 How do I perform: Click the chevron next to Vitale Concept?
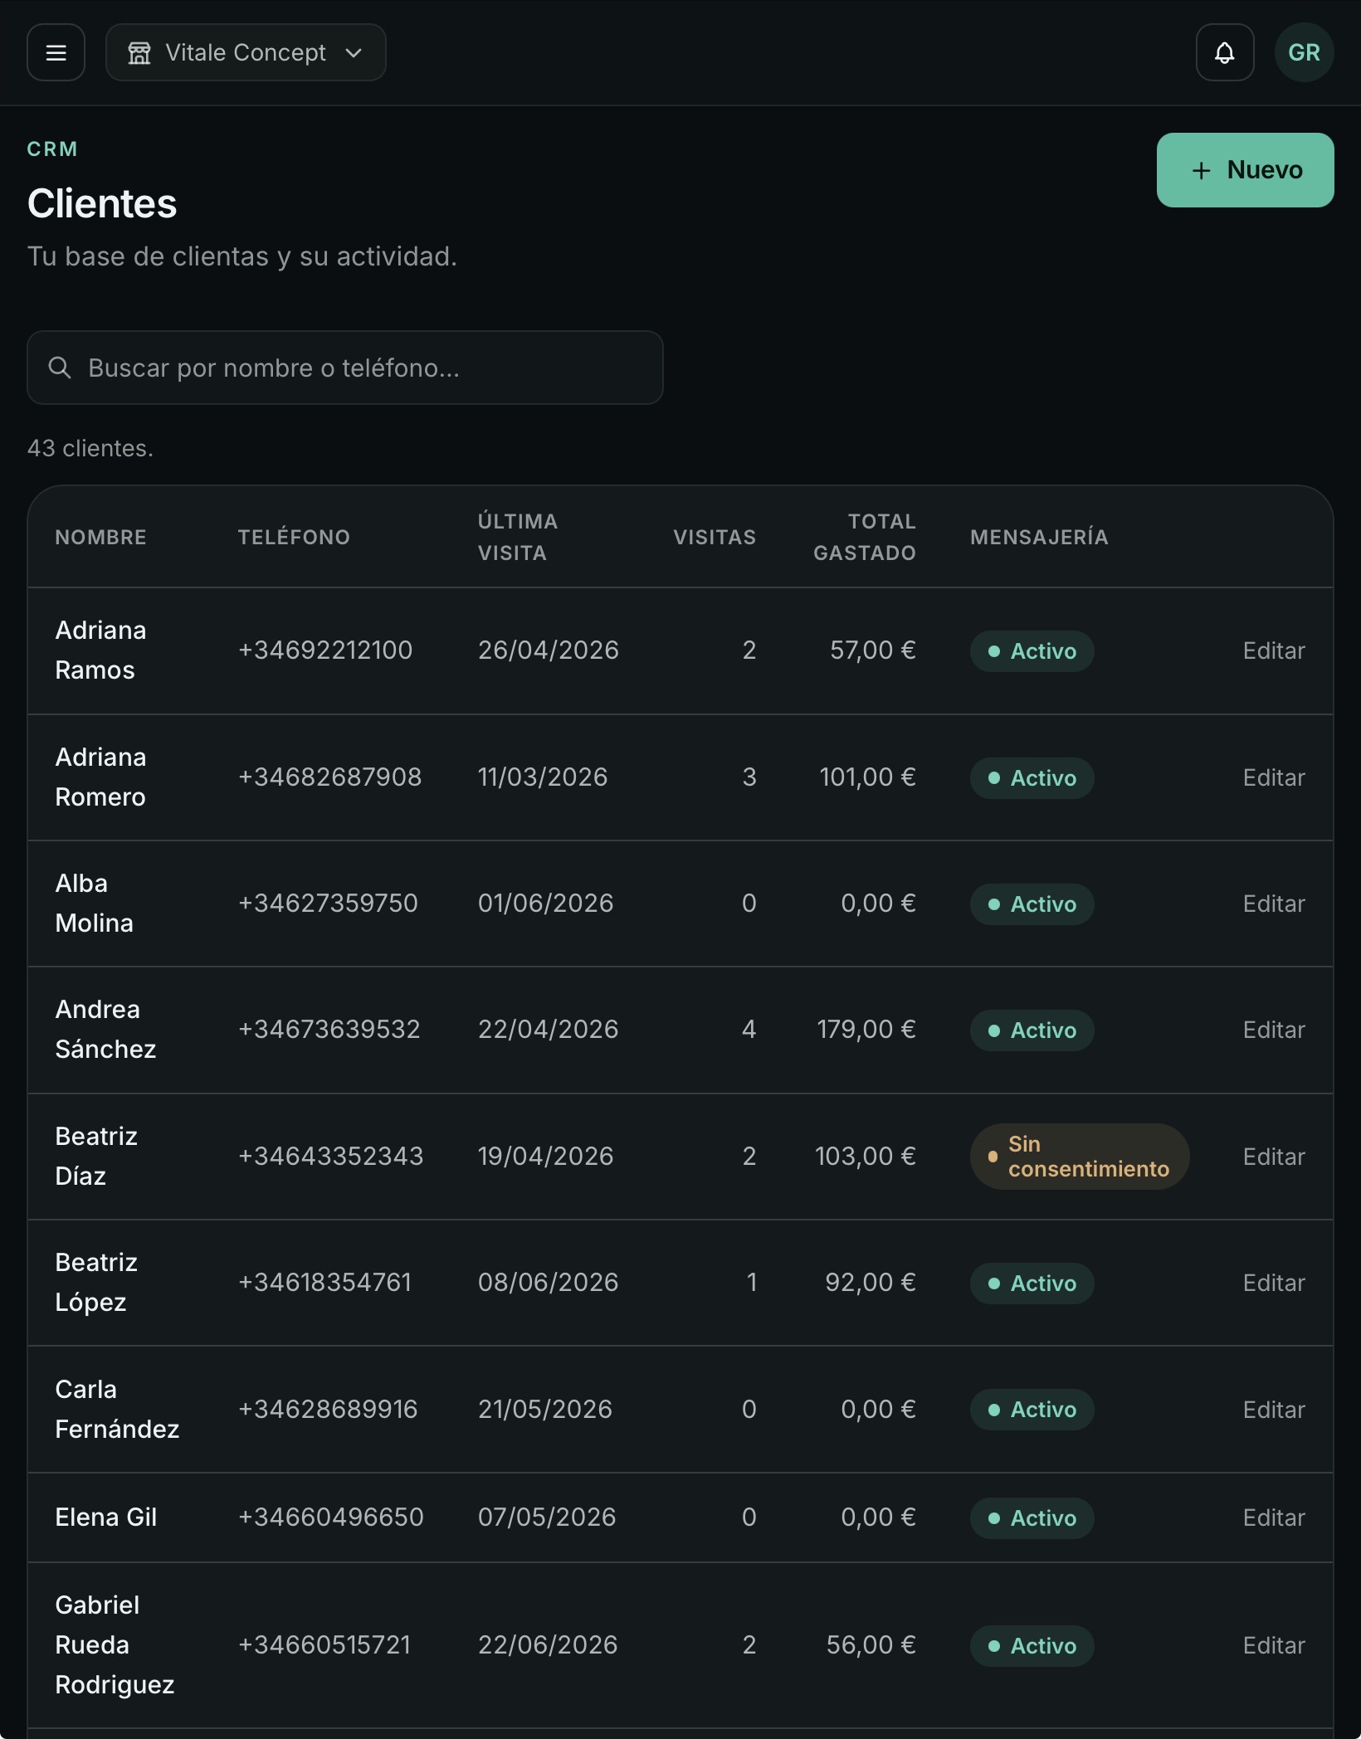[x=354, y=53]
